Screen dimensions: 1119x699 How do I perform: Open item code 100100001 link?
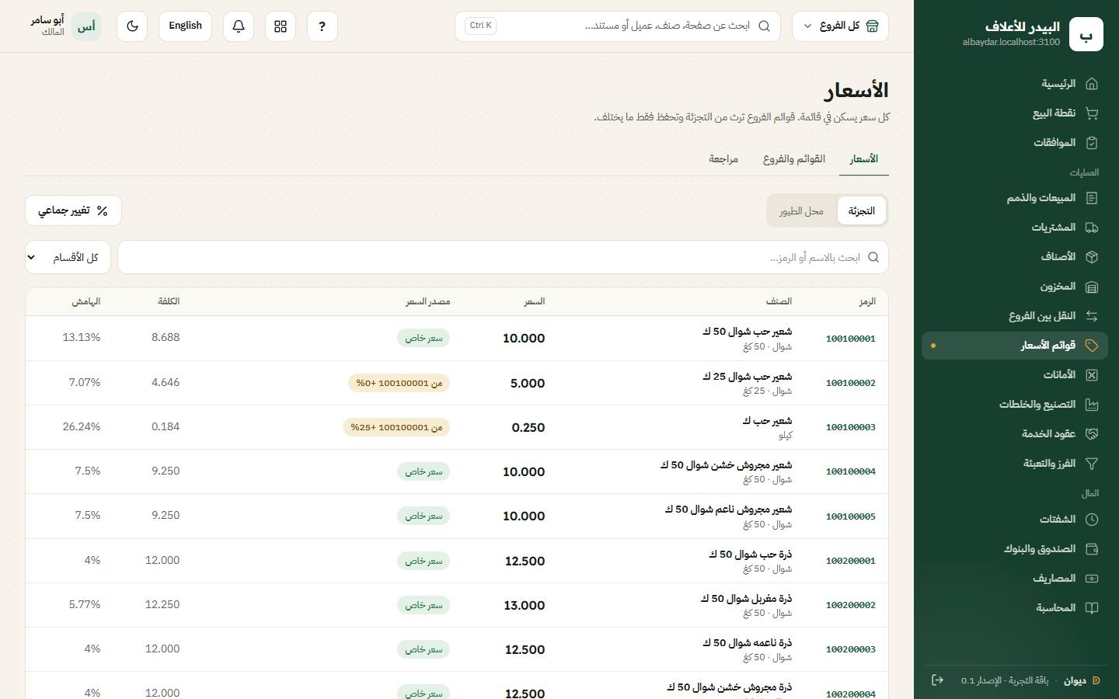[851, 339]
